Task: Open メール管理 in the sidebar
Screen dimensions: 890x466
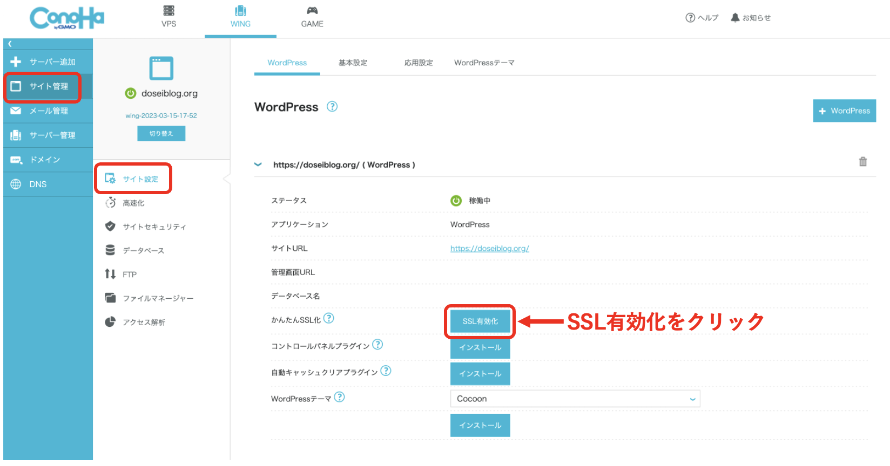Action: 48,111
